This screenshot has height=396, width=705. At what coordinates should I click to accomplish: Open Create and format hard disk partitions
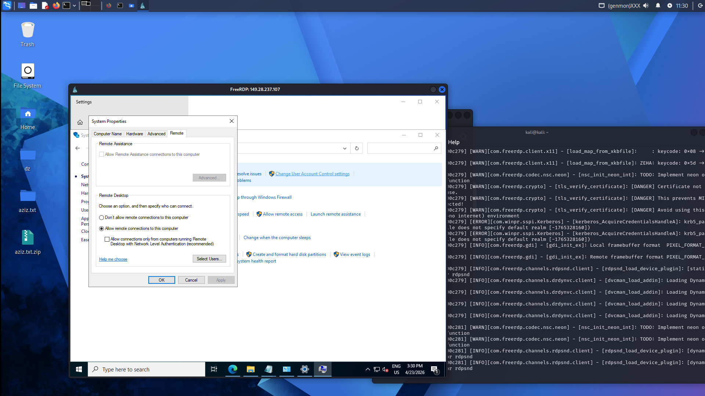289,254
